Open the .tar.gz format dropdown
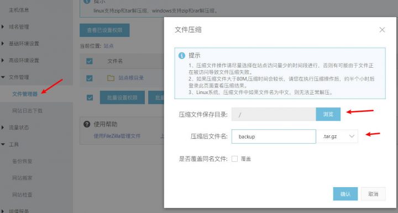This screenshot has height=213, width=398. click(337, 136)
